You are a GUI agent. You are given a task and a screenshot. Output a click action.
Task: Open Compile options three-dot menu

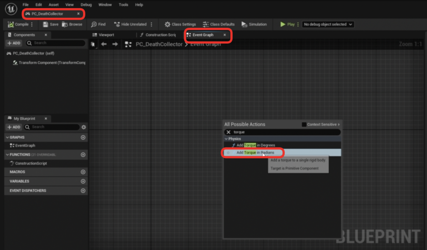pos(32,25)
